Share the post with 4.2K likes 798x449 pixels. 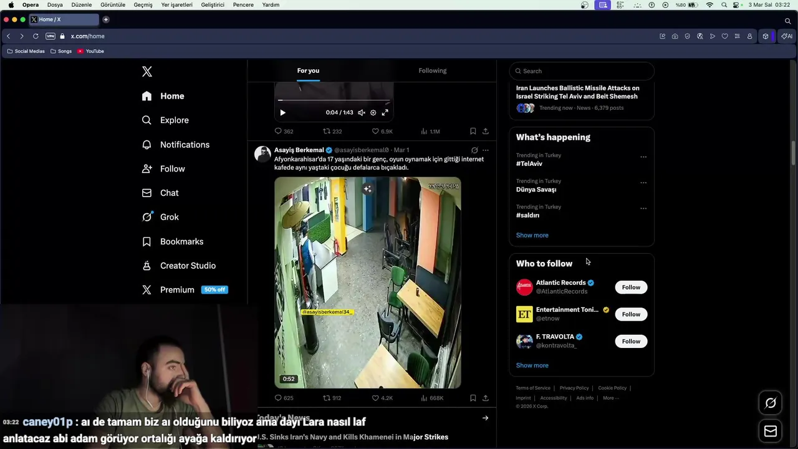coord(486,398)
